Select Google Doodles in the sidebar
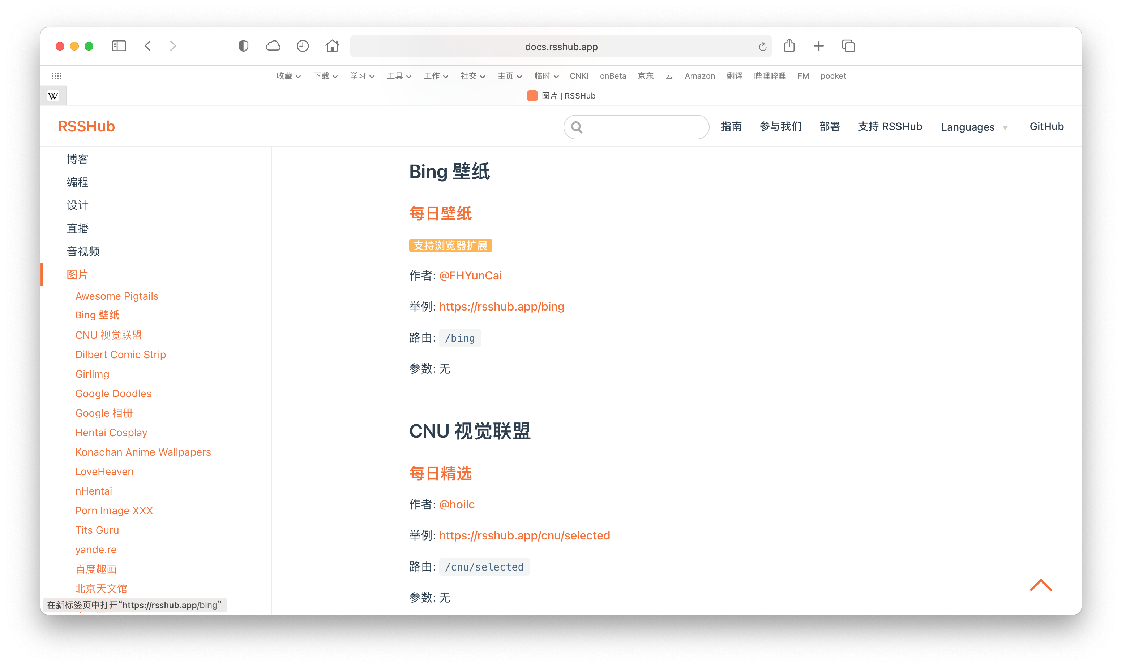The image size is (1122, 668). pos(113,394)
